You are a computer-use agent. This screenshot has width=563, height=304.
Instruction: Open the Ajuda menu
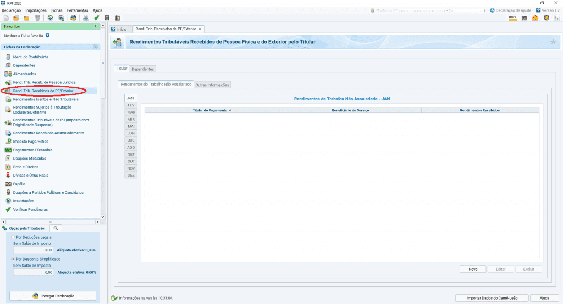[x=98, y=10]
